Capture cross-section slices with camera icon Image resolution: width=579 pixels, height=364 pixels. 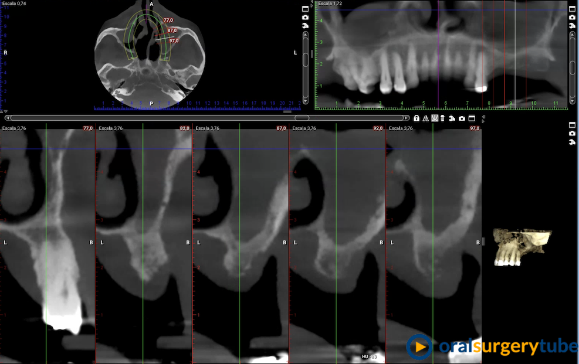click(462, 118)
